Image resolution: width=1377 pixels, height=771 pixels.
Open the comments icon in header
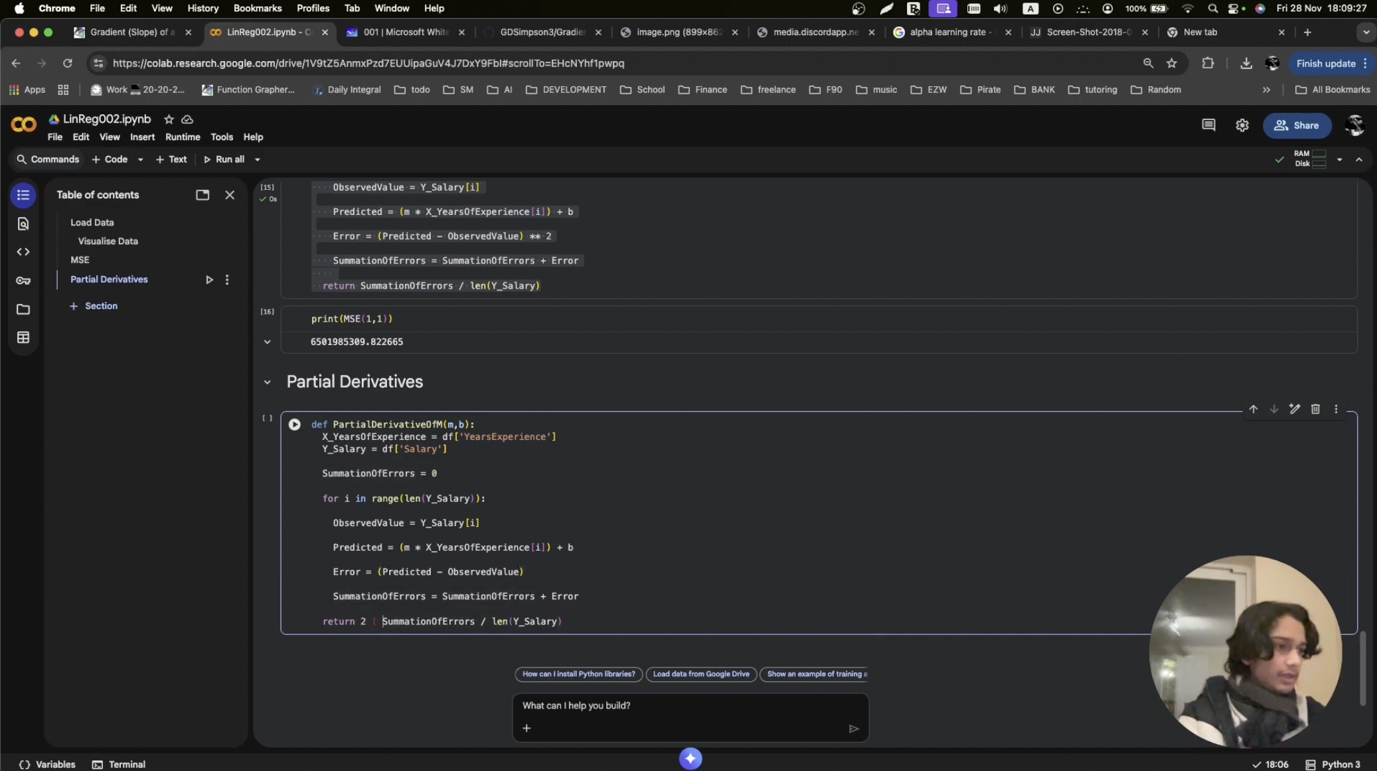click(x=1208, y=125)
